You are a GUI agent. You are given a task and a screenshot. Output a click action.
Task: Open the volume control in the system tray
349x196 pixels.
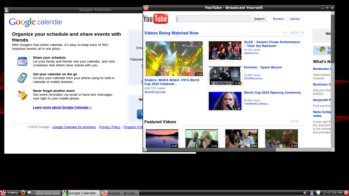click(306, 193)
